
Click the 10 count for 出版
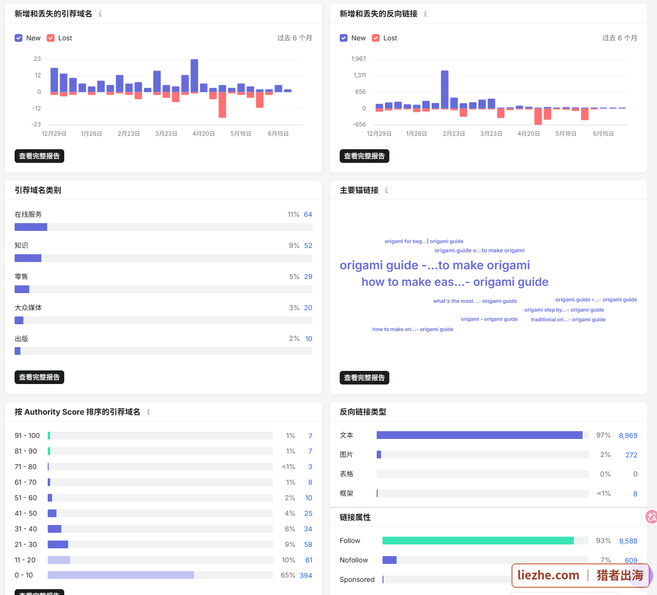(309, 339)
